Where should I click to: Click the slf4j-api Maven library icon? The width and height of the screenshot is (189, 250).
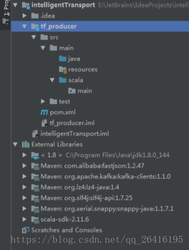tap(35, 198)
